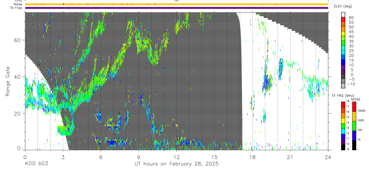
Task: Click the '24' tick label on the UT hours axis
Action: (x=328, y=157)
